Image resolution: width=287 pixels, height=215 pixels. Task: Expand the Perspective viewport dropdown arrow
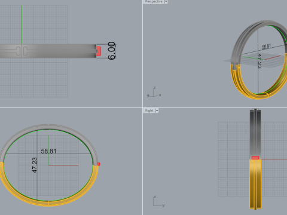click(166, 2)
